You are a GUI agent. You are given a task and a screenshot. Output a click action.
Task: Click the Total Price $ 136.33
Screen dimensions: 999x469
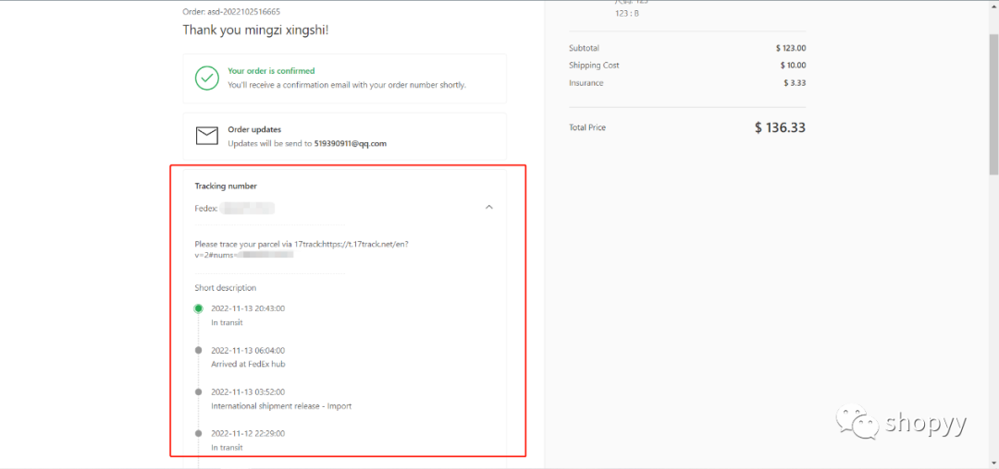781,127
